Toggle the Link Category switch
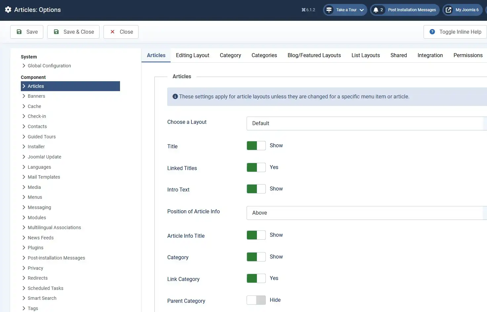Image resolution: width=487 pixels, height=312 pixels. pos(256,278)
